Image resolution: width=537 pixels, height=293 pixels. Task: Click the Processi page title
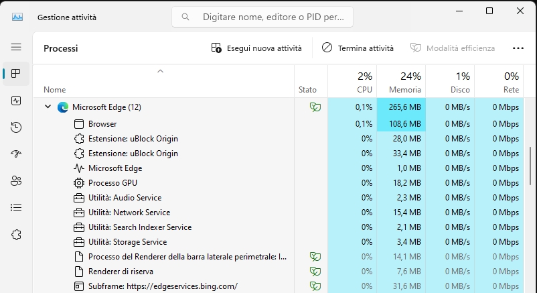61,48
